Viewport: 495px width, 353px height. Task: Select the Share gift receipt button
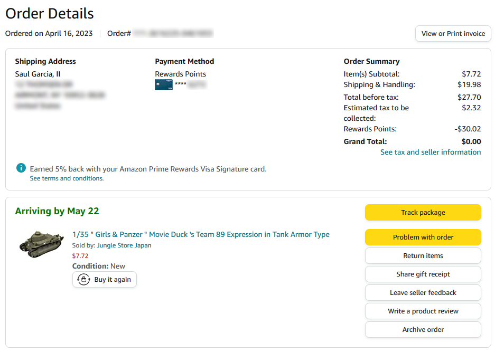423,274
